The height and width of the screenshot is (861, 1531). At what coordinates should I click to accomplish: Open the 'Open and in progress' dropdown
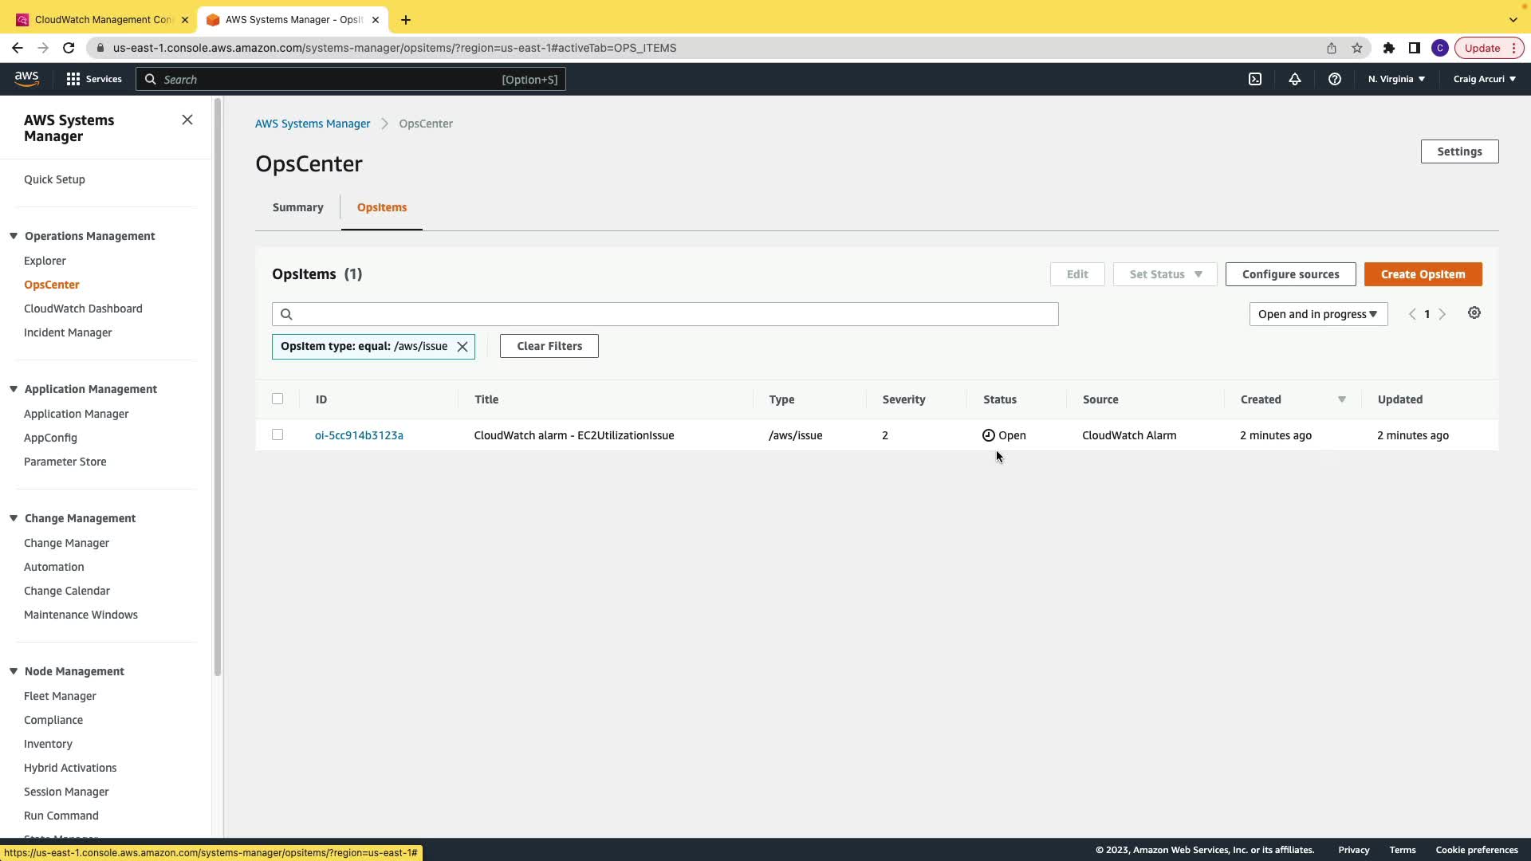coord(1318,314)
